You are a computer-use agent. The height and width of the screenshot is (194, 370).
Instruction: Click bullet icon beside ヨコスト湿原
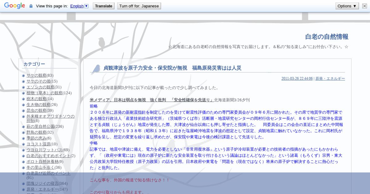click(24, 144)
